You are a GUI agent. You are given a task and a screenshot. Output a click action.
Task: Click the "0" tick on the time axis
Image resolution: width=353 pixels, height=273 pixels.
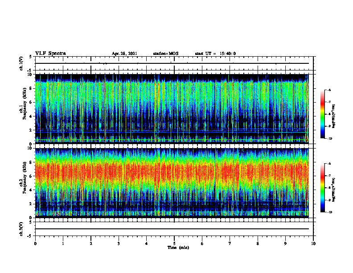point(35,244)
